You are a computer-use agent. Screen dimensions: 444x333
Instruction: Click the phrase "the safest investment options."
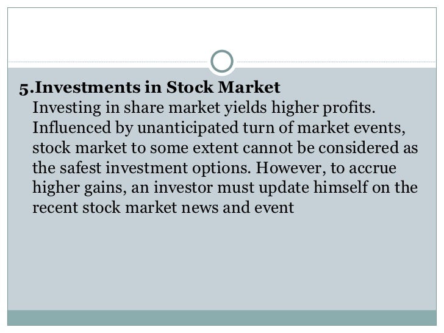[x=141, y=168]
